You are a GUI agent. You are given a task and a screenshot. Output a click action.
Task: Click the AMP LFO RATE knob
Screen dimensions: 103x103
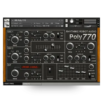(52, 58)
